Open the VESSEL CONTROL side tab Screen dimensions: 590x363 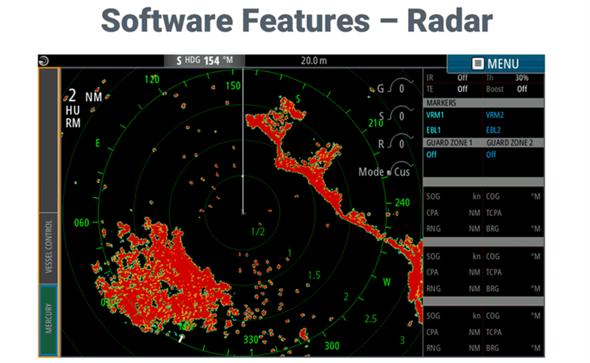[x=48, y=248]
